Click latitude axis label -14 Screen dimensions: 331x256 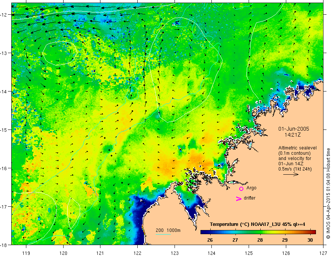click(4, 91)
